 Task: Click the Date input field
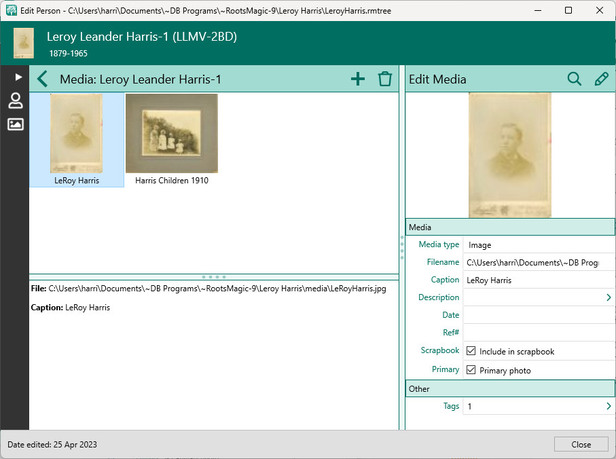(x=537, y=315)
